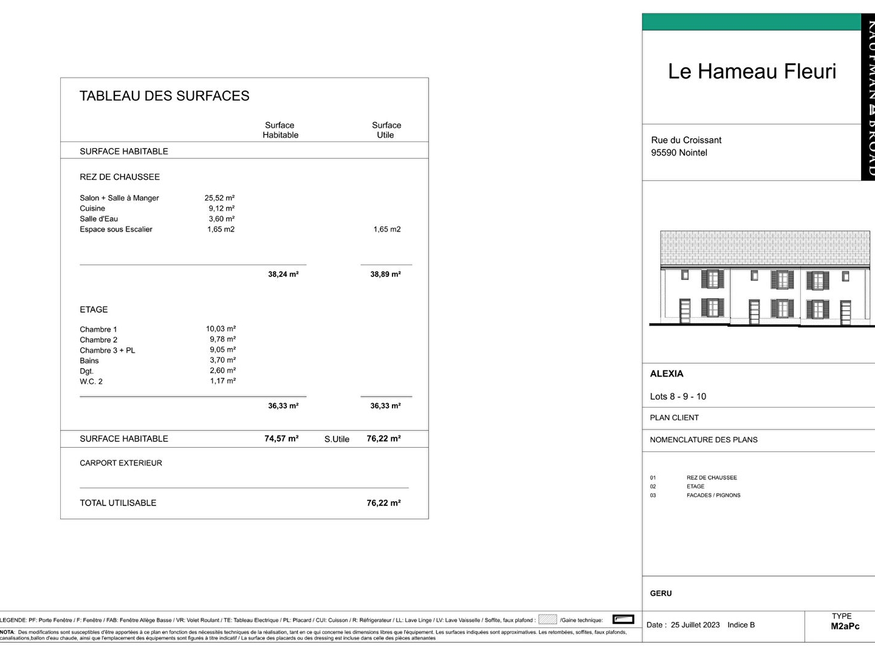Click the "PLAN CLIENT" heading
This screenshot has width=875, height=656.
click(x=674, y=418)
